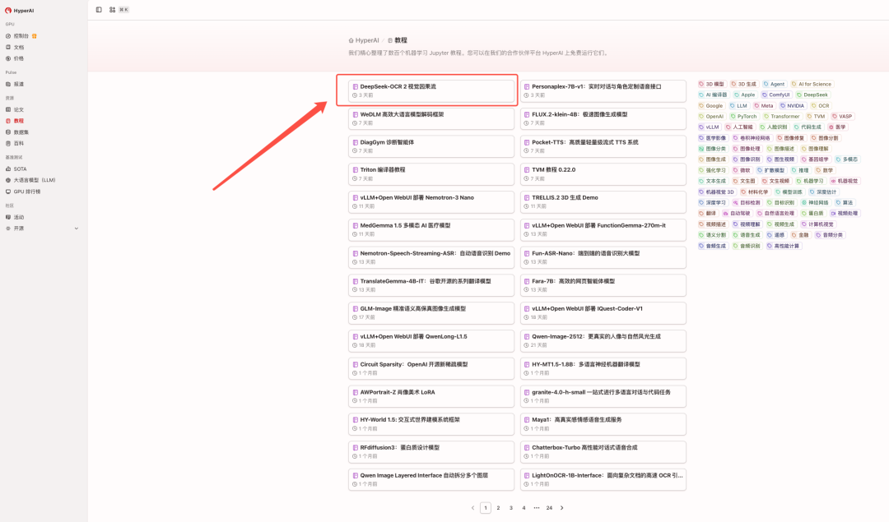Filter by the AI for Science tag
The image size is (889, 522).
812,84
